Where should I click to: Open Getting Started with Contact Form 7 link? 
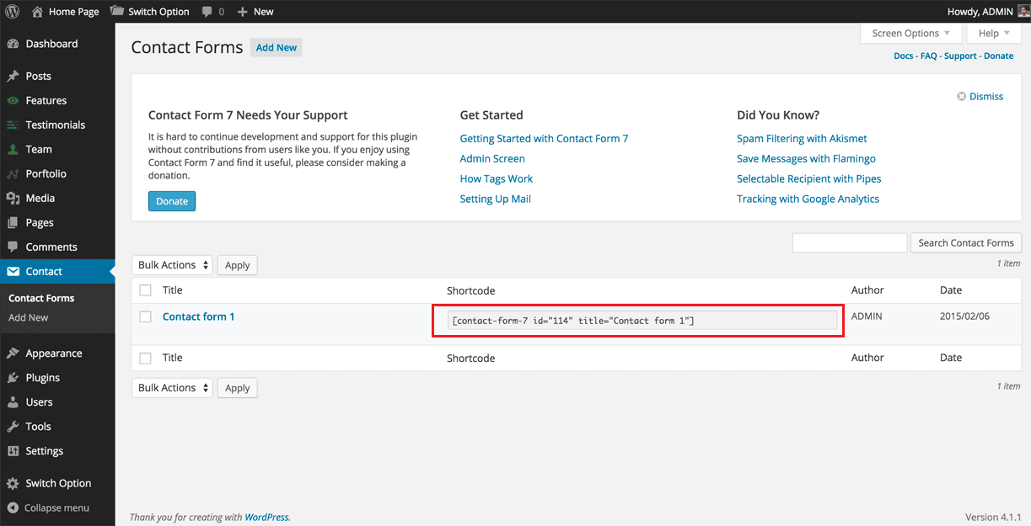click(544, 138)
